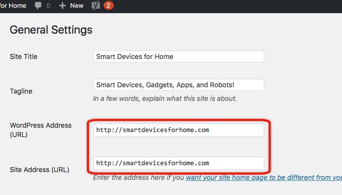Viewport: 342px width, 195px height.
Task: Click the comments speech bubble icon
Action: (38, 6)
